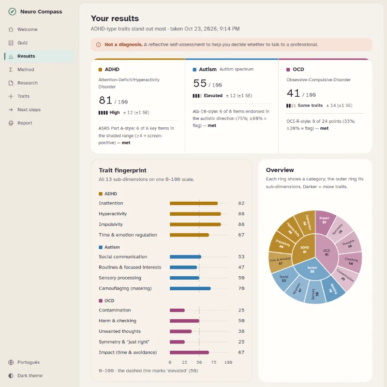Click the Hyperactivity 88 ring segment
Viewport: 387px width, 387px height.
coord(291,229)
